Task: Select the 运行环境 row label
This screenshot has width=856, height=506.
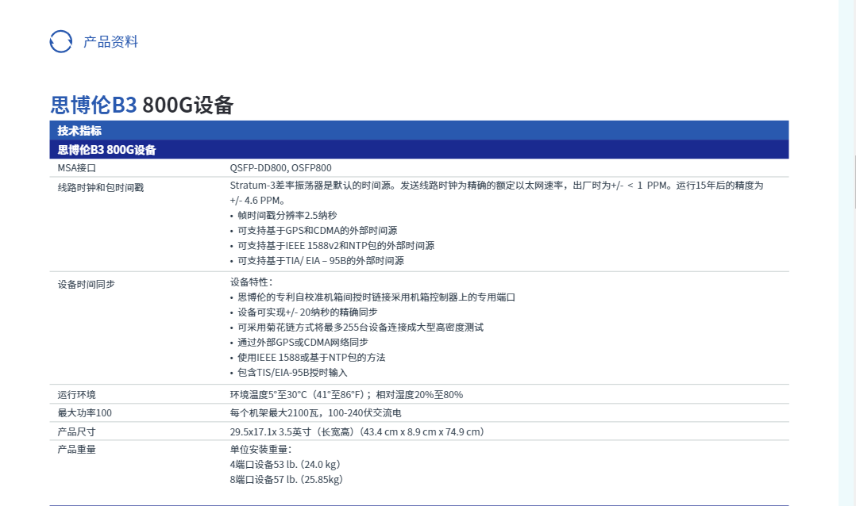Action: 77,395
